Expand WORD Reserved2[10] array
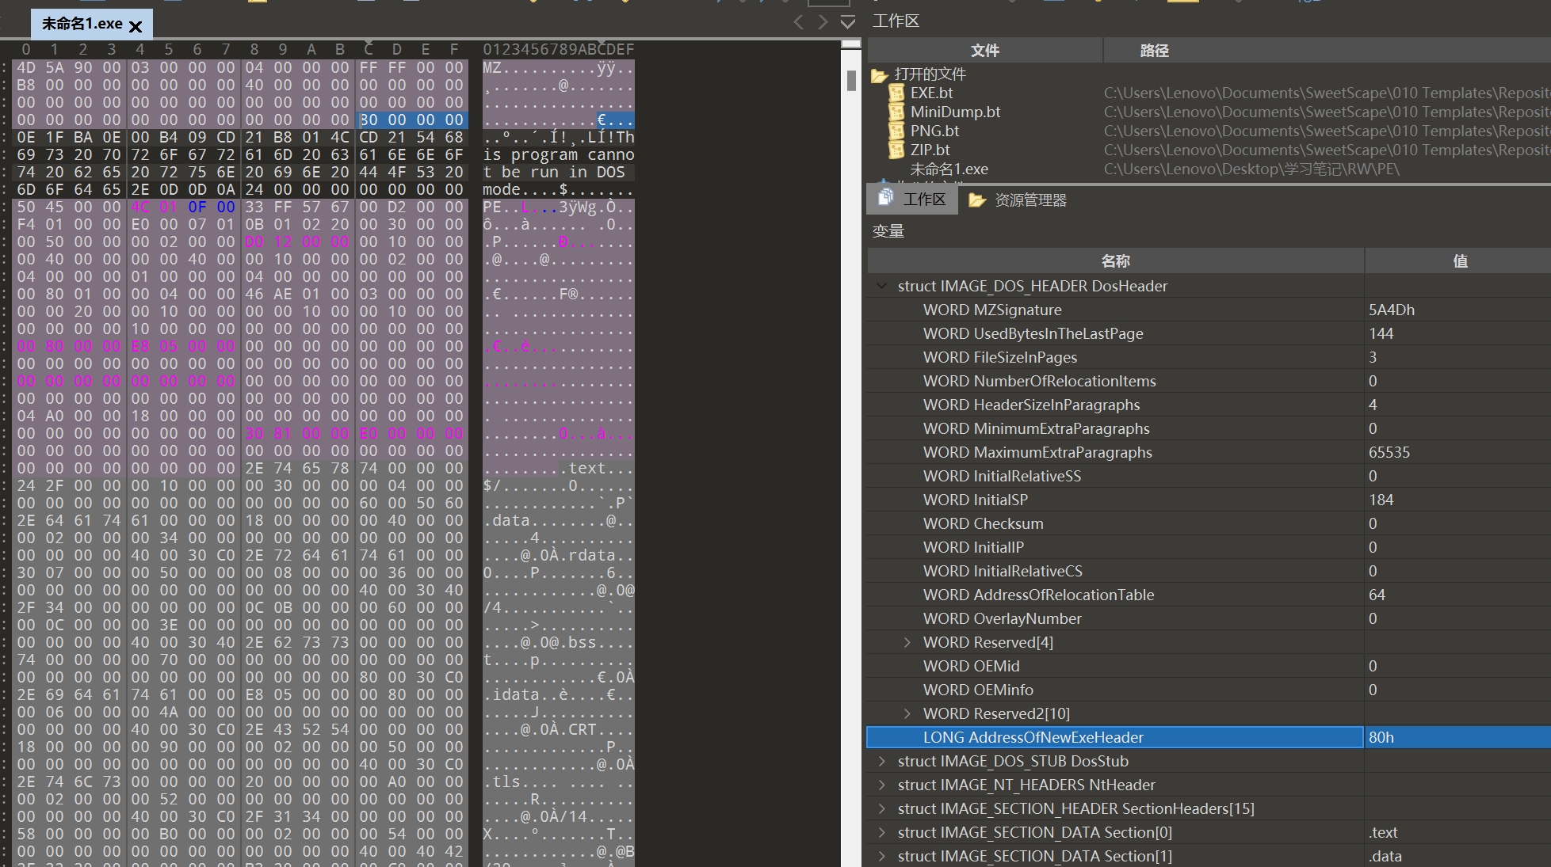The height and width of the screenshot is (867, 1551). [907, 713]
